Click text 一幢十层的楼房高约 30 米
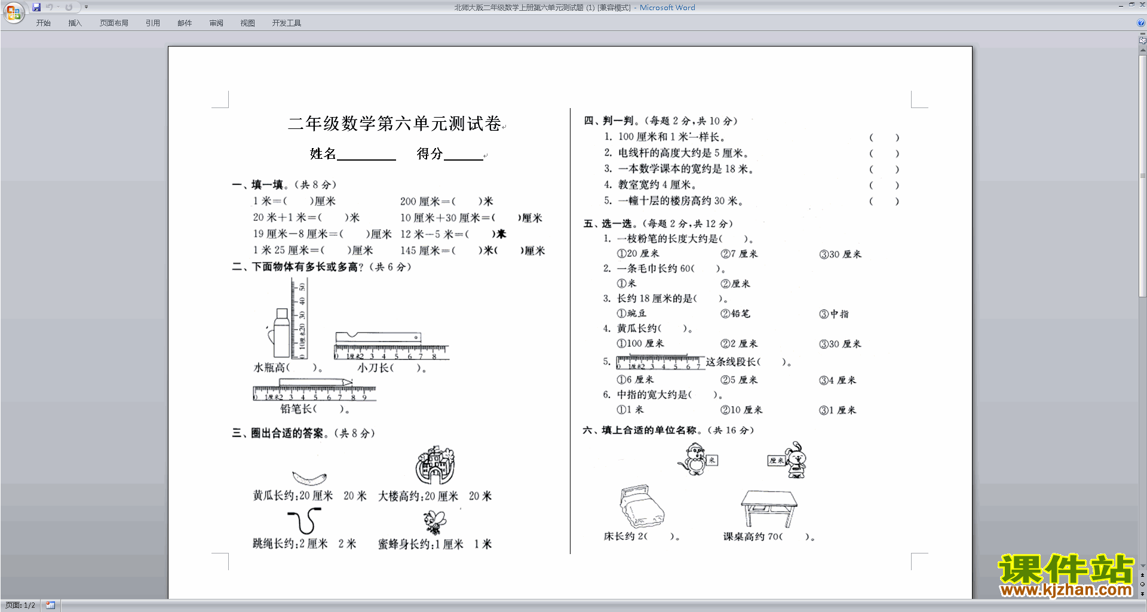 pos(681,201)
